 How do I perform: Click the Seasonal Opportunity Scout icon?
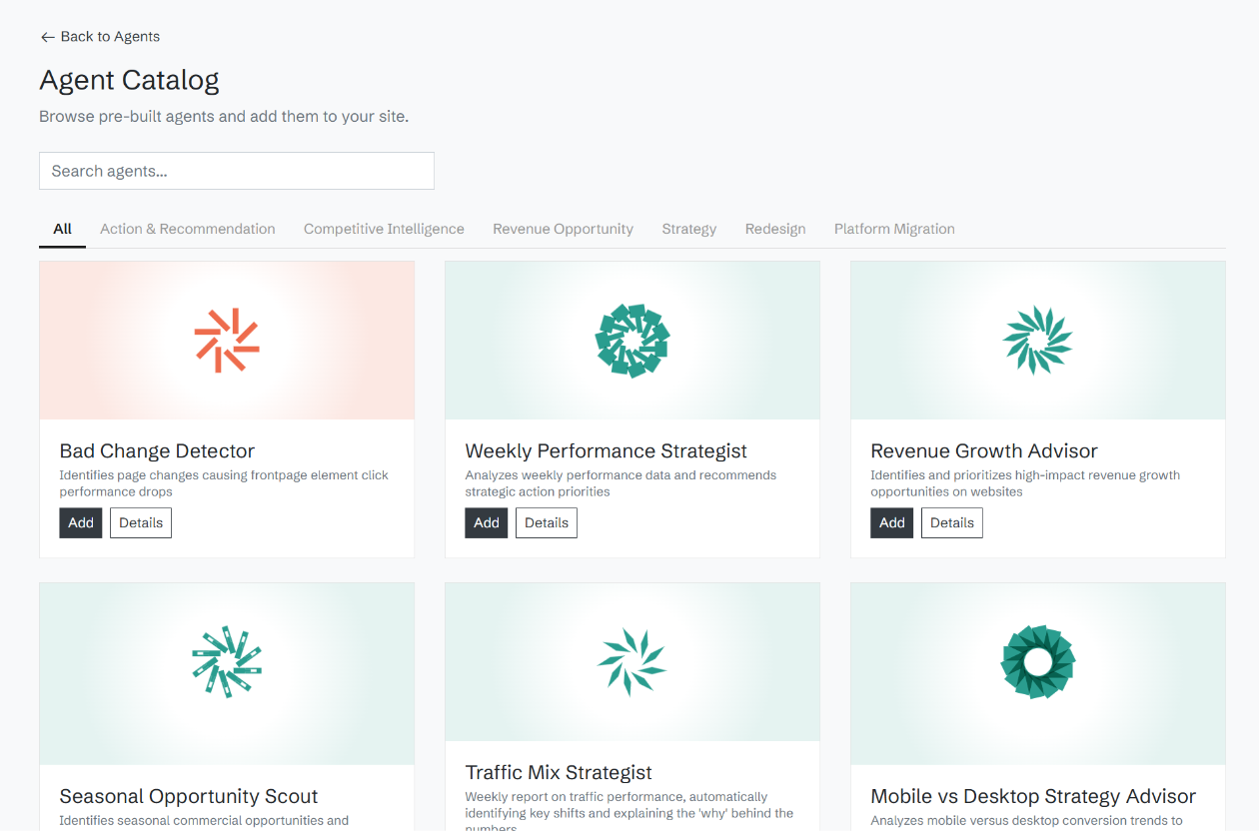click(x=227, y=661)
